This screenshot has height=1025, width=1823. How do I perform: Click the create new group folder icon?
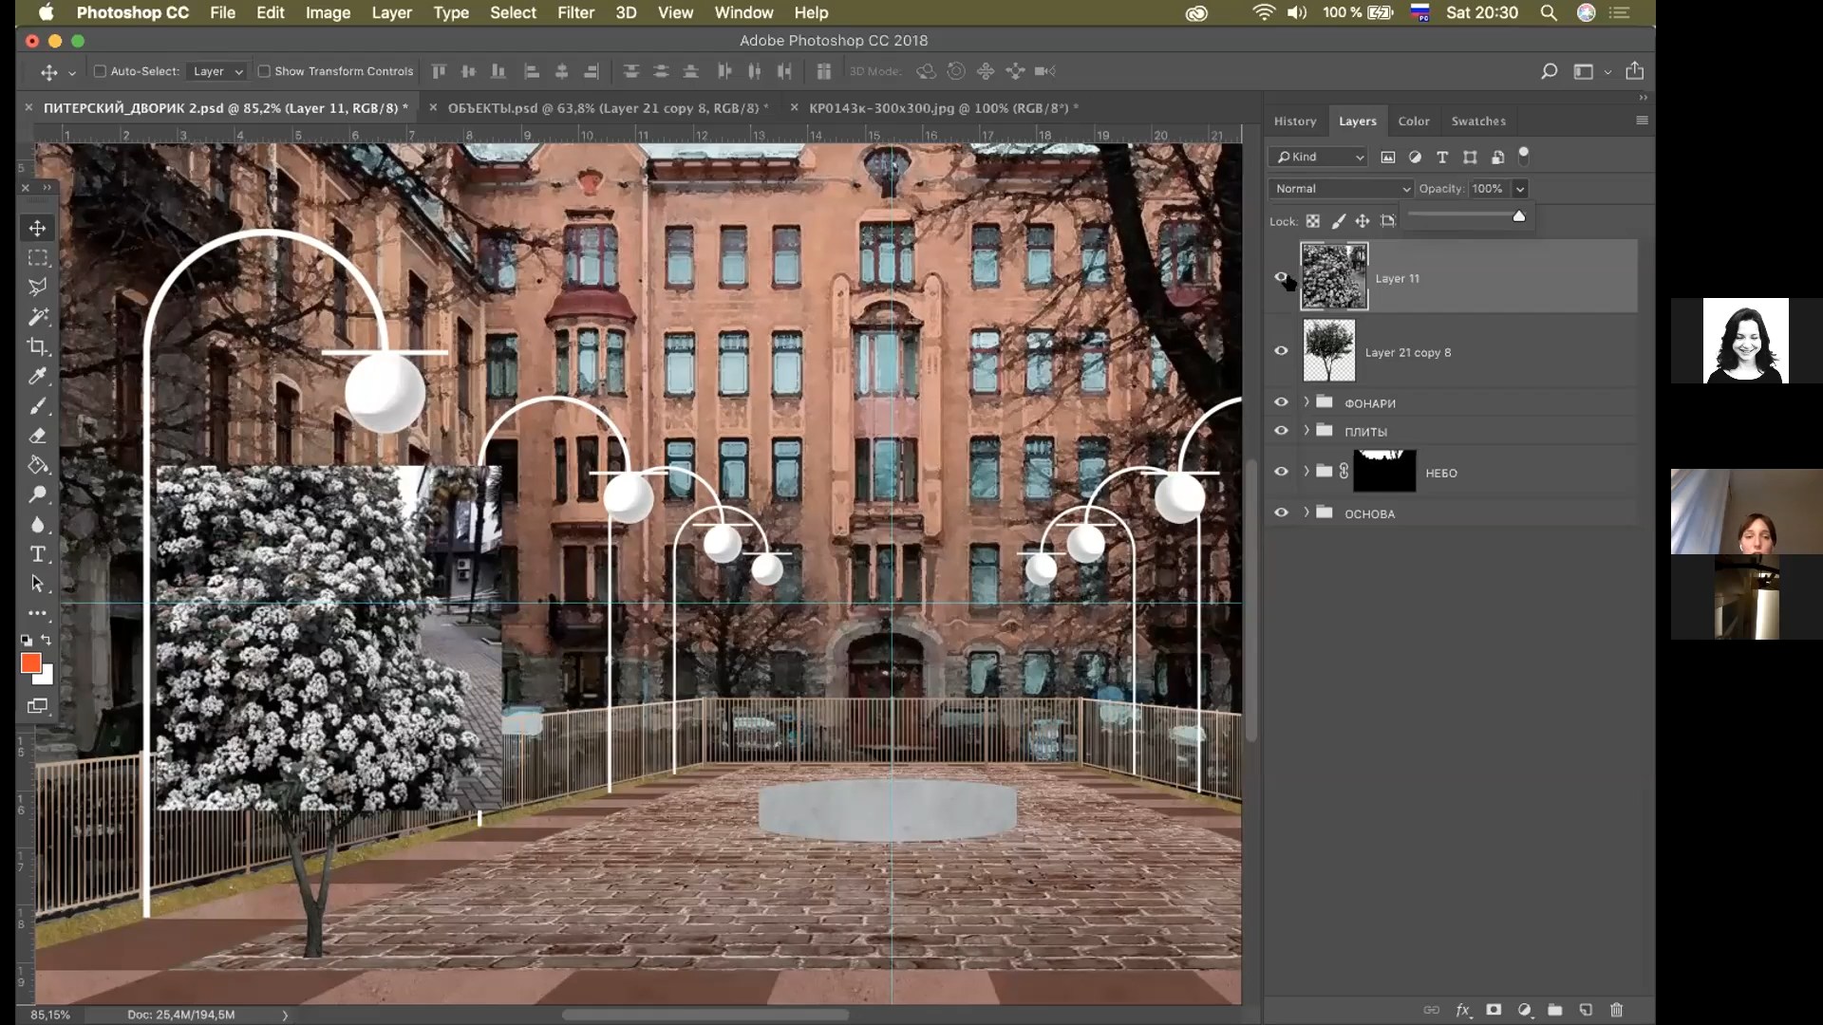click(x=1554, y=1010)
